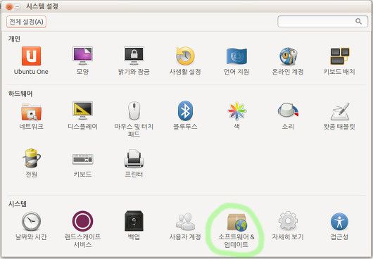Open 사생활 설정 privacy settings
Screen dimensions: 373x259
coord(185,61)
